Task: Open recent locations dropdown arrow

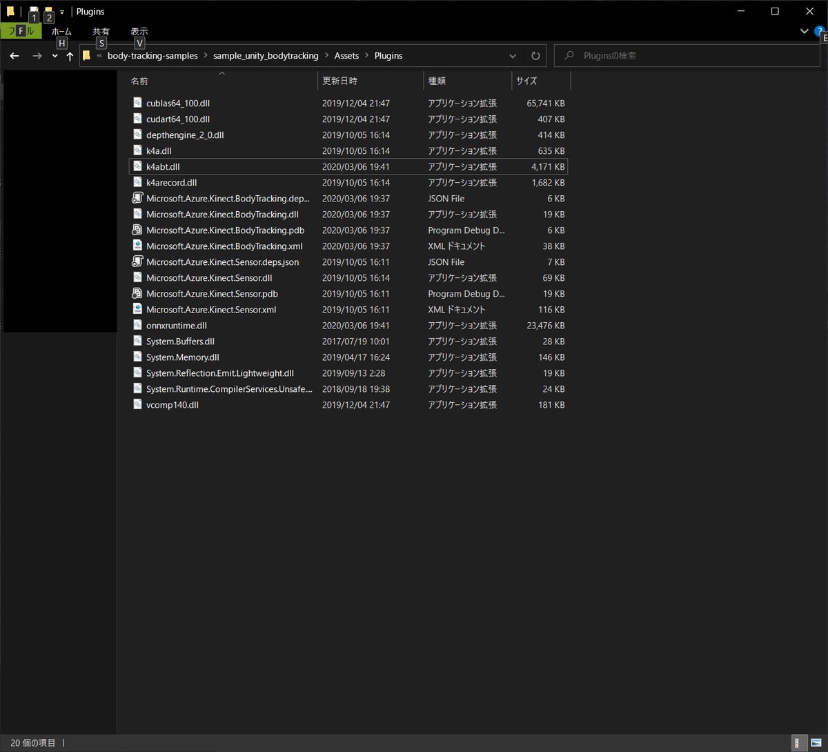Action: tap(55, 56)
